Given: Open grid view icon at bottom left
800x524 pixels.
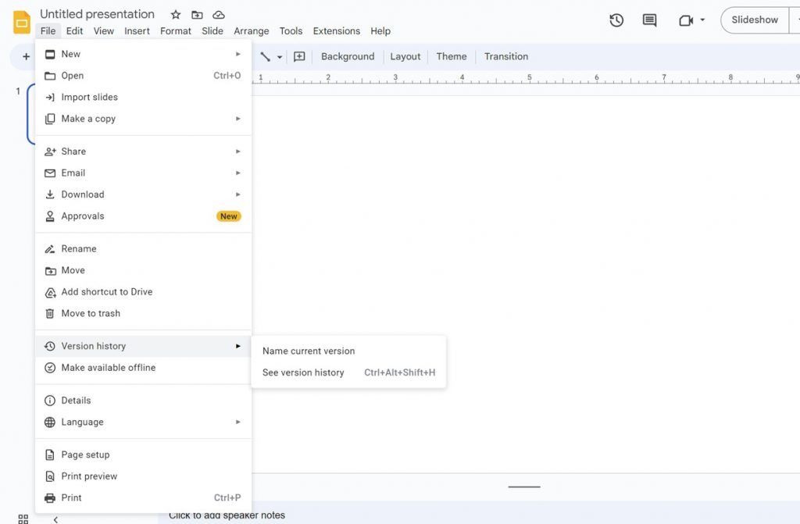Looking at the screenshot, I should coord(23,519).
